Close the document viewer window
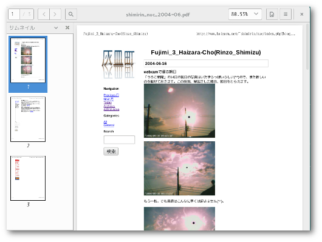 [x=302, y=14]
